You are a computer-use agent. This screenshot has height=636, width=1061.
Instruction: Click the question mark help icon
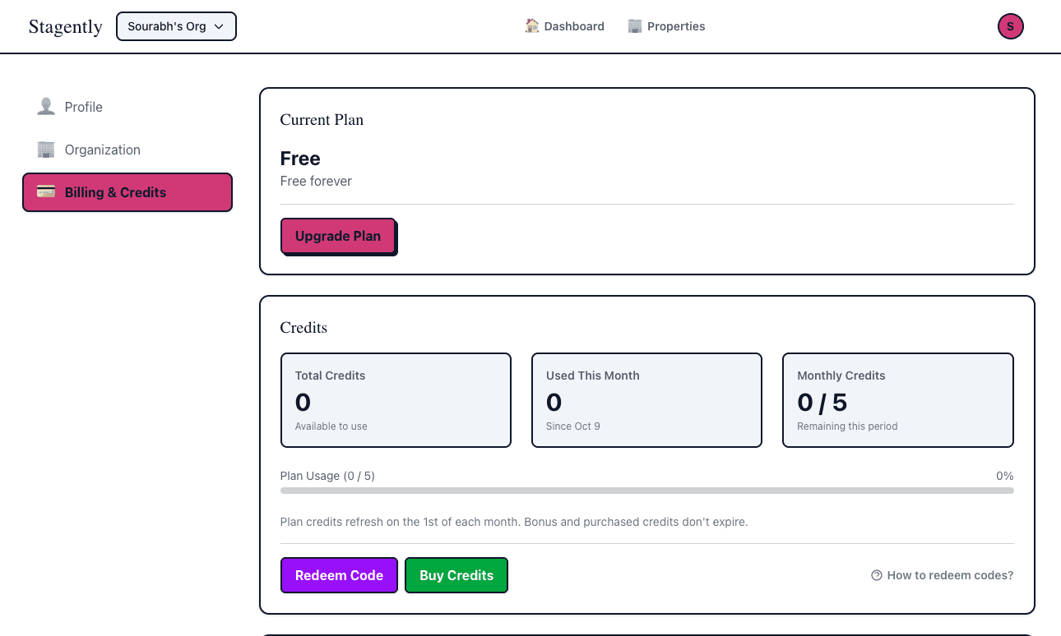click(x=877, y=575)
